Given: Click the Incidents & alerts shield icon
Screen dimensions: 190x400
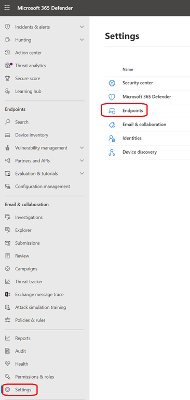Looking at the screenshot, I should pyautogui.click(x=7, y=27).
